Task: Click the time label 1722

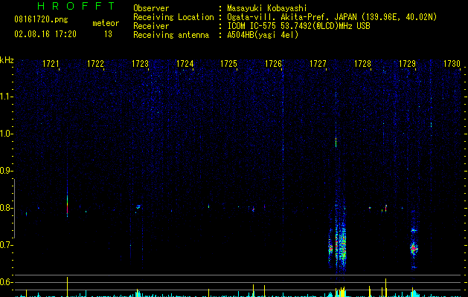Action: pyautogui.click(x=95, y=64)
